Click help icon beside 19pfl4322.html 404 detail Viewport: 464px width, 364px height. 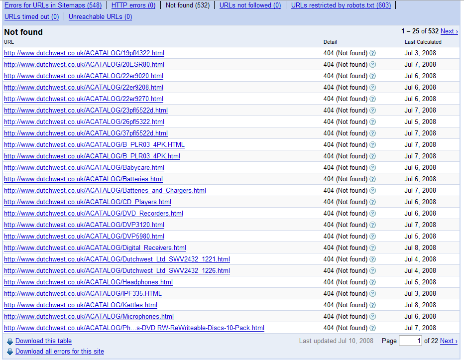(x=372, y=53)
